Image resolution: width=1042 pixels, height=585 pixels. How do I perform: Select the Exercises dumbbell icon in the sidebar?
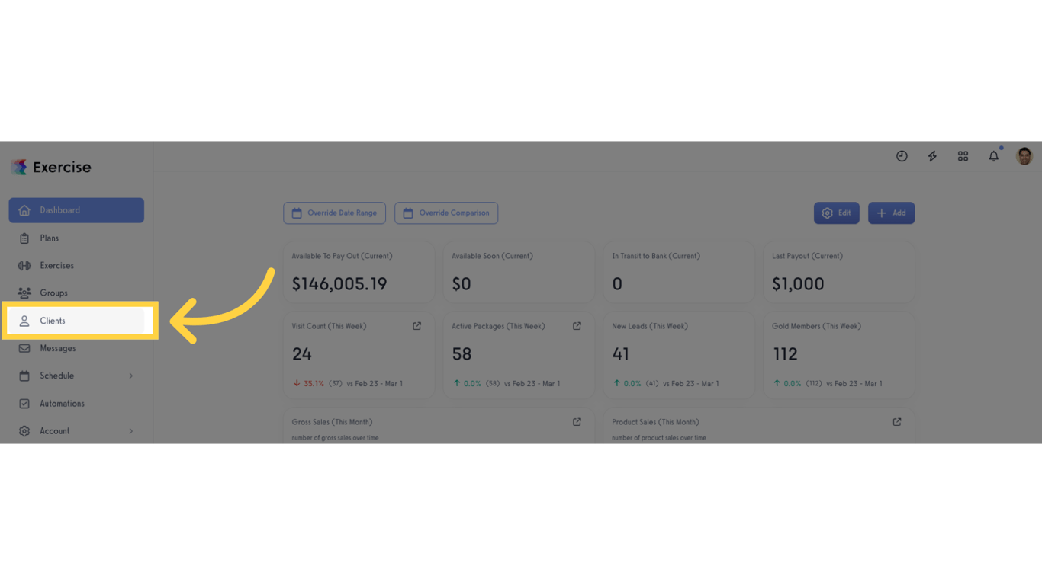pyautogui.click(x=25, y=265)
